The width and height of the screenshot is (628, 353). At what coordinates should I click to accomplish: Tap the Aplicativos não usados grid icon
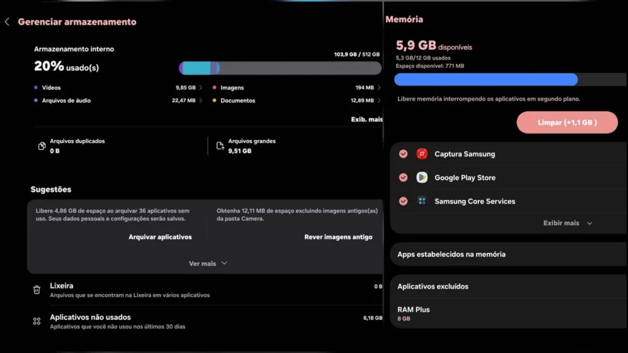click(37, 321)
